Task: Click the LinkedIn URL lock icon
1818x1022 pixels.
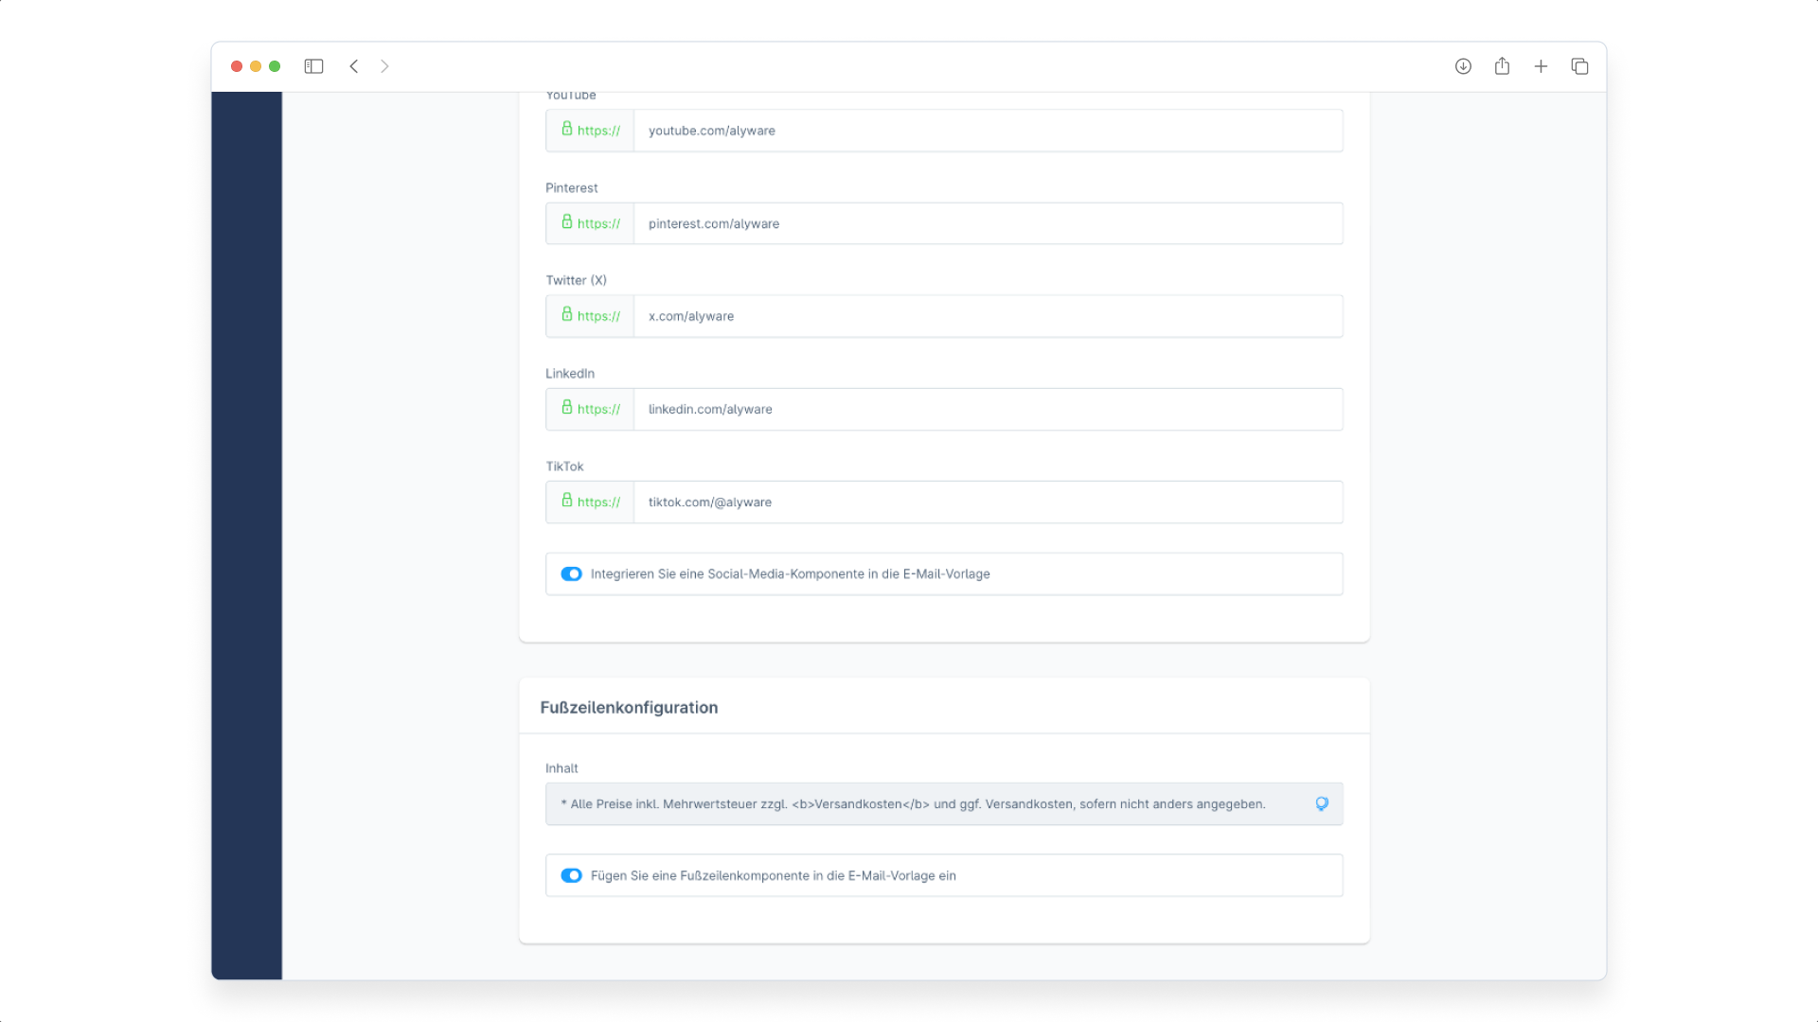Action: point(567,407)
